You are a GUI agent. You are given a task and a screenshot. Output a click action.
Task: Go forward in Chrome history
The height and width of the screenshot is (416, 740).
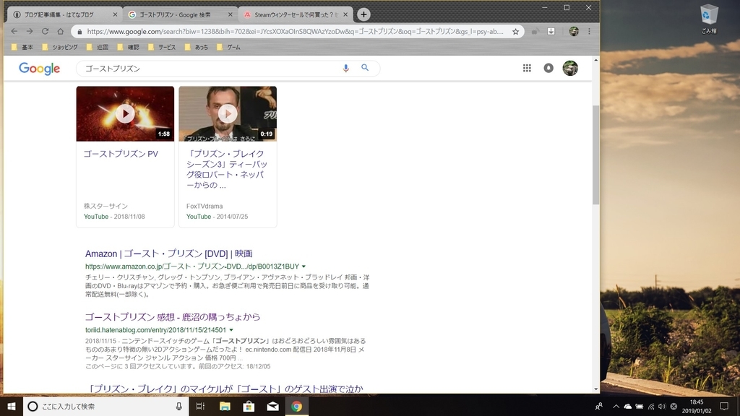tap(29, 31)
